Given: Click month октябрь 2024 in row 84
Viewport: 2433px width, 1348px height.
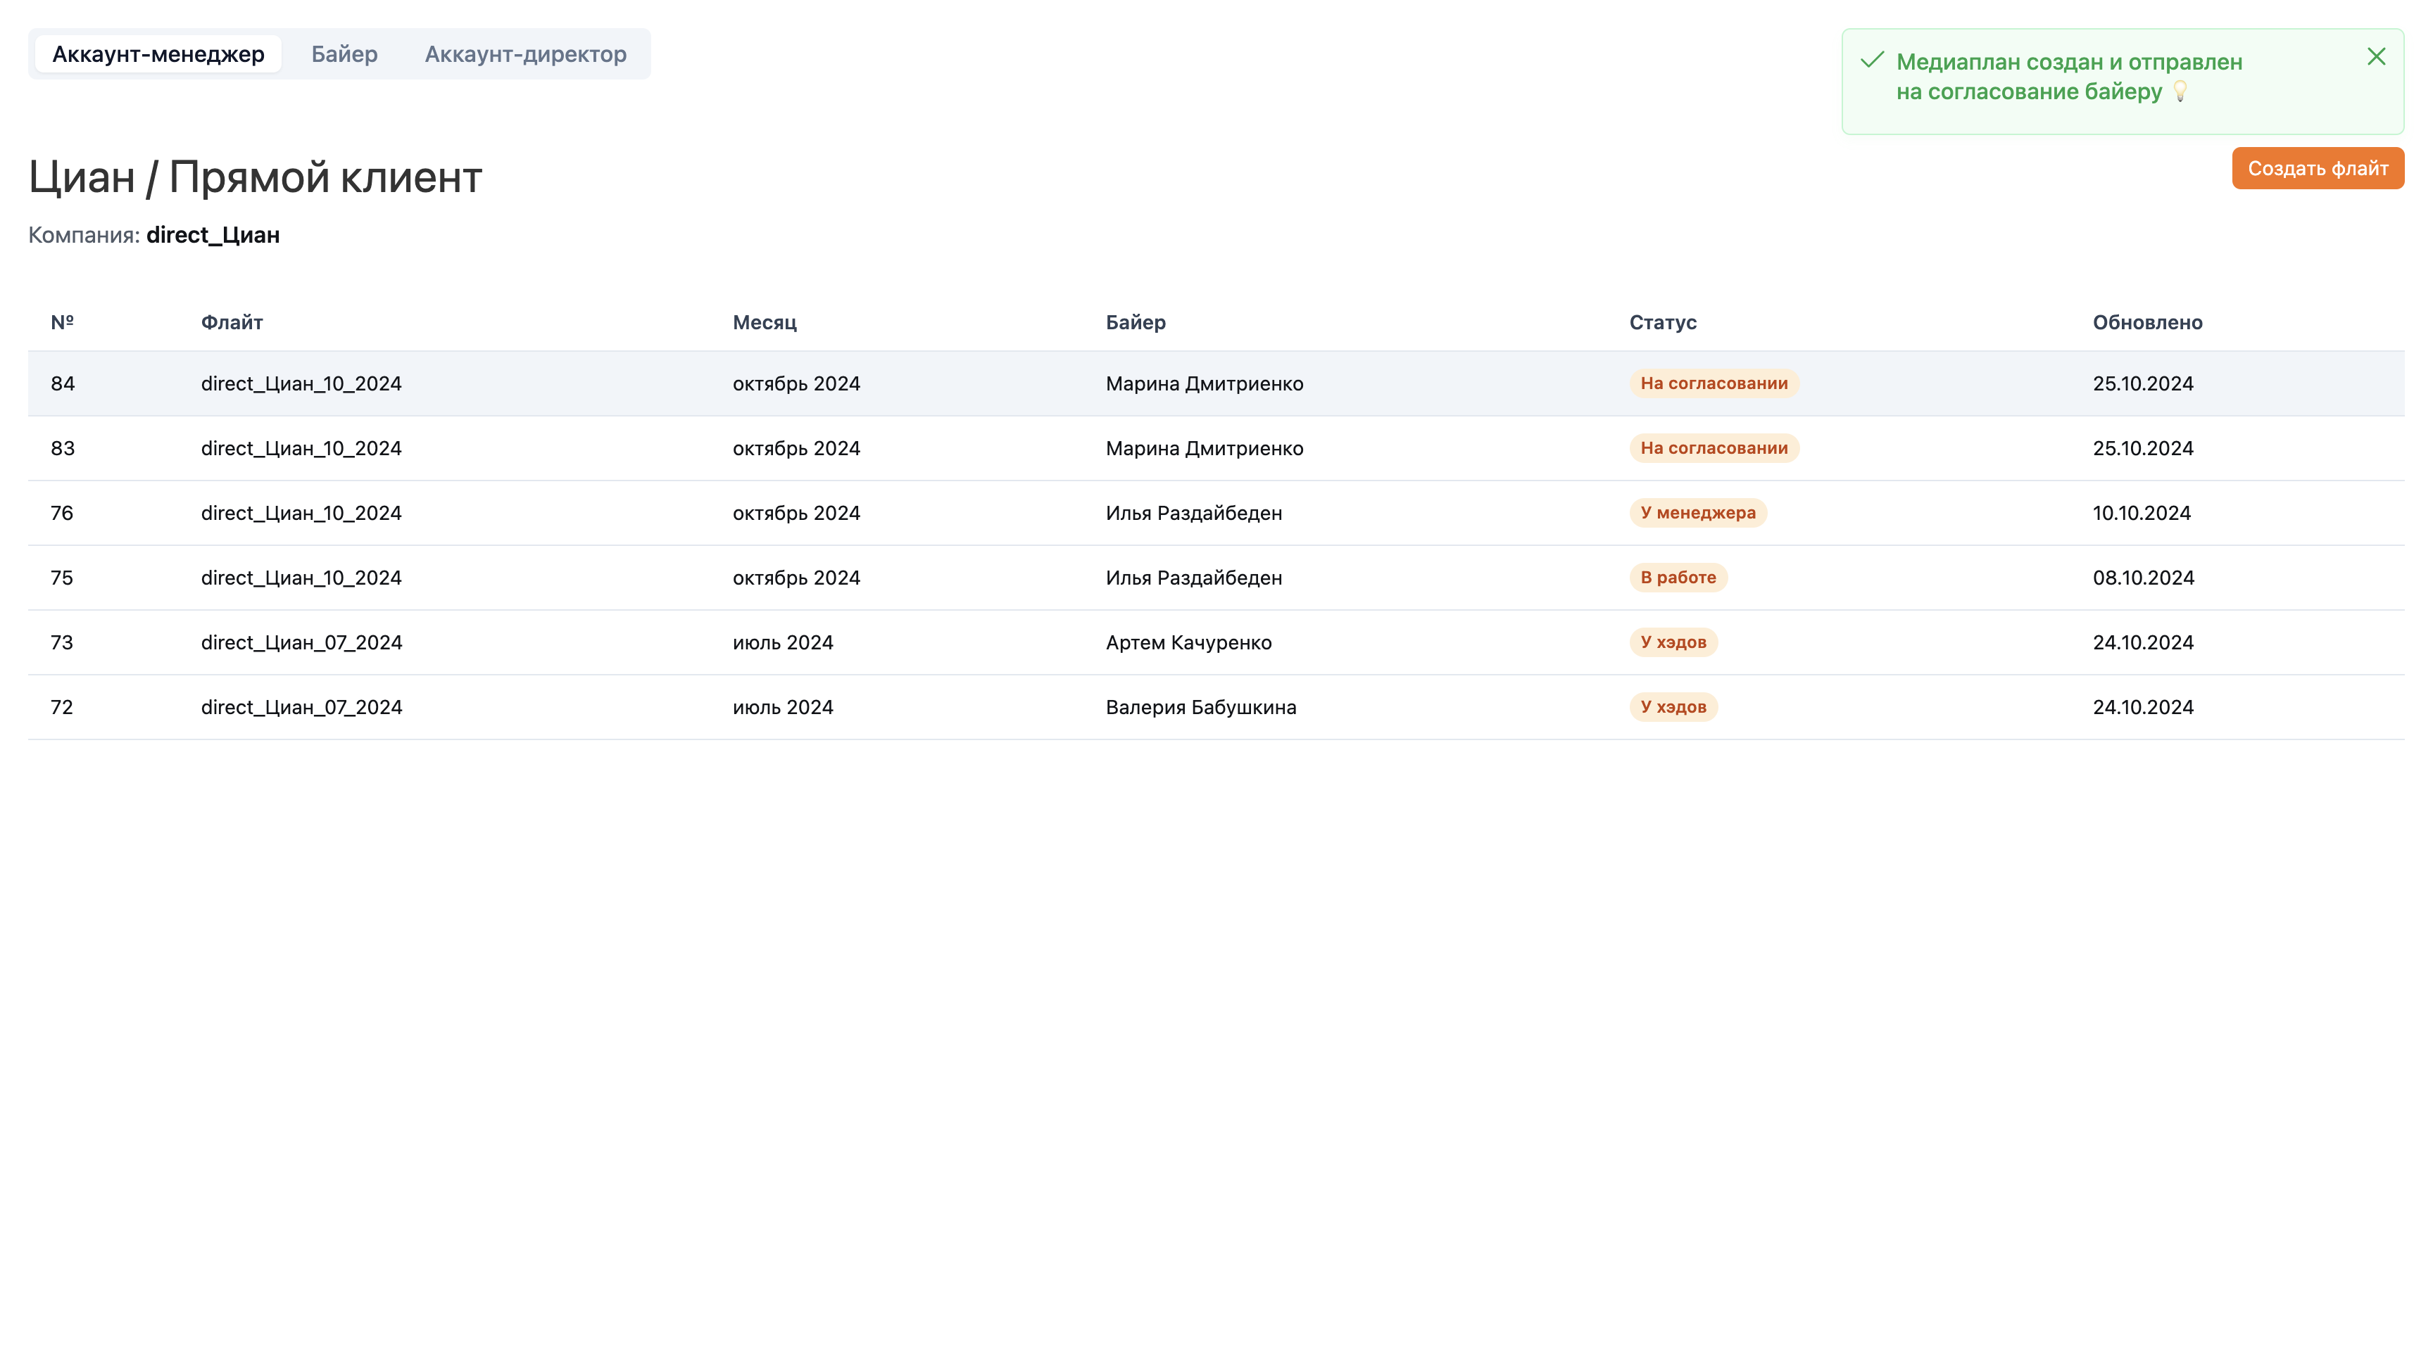Looking at the screenshot, I should tap(796, 383).
